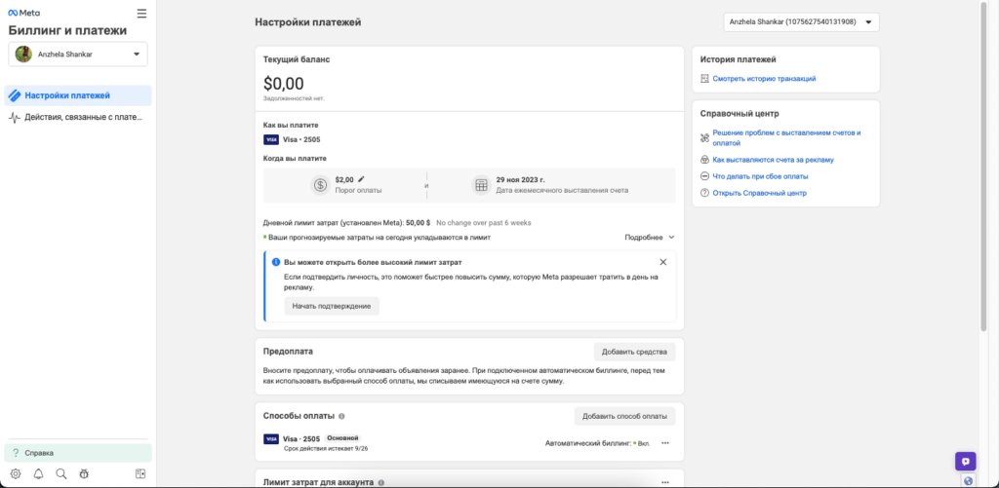
Task: Click the Настройки платежей card icon in sidebar
Action: click(14, 95)
